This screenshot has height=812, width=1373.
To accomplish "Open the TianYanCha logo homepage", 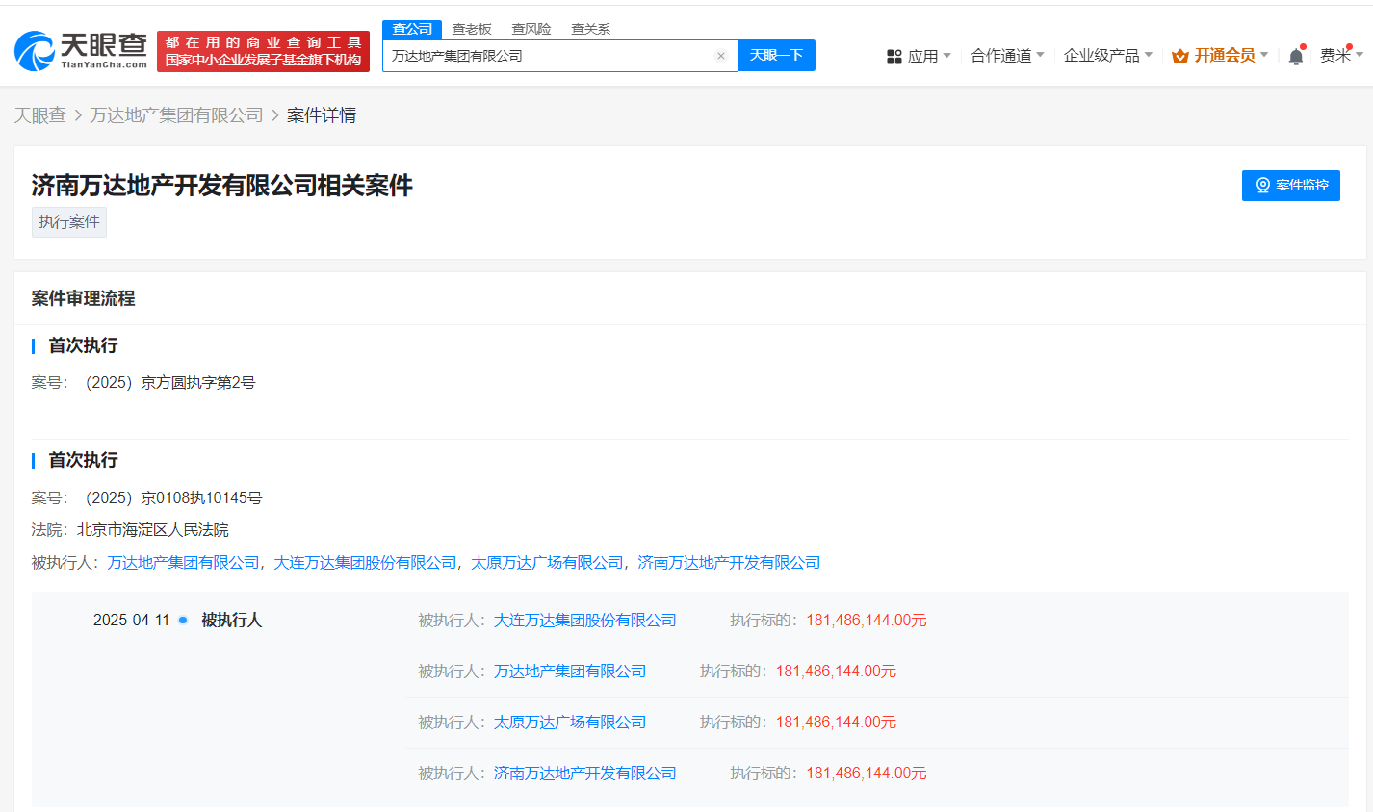I will [x=81, y=51].
